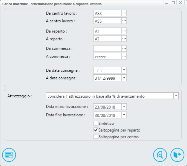Maximize the Carico macchine window
This screenshot has height=166, width=187.
pos(173,3)
